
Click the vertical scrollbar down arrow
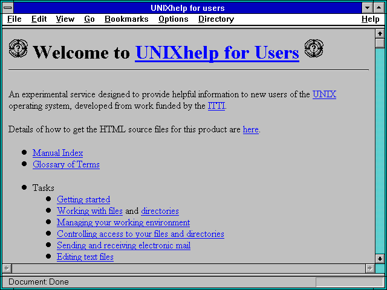tap(380, 259)
